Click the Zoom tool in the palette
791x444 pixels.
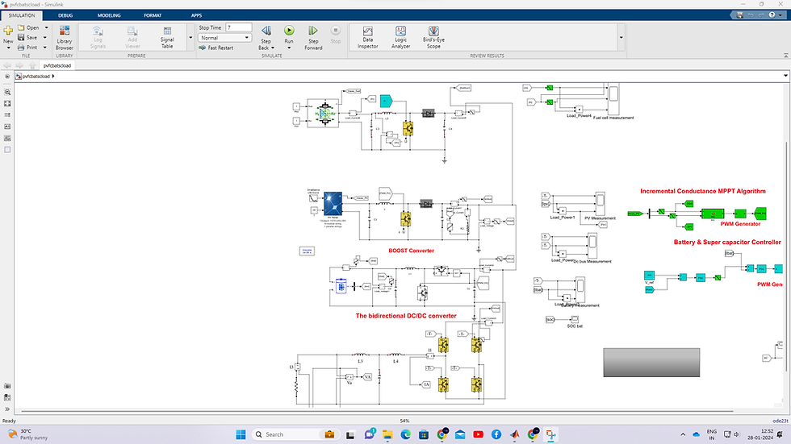click(x=7, y=92)
